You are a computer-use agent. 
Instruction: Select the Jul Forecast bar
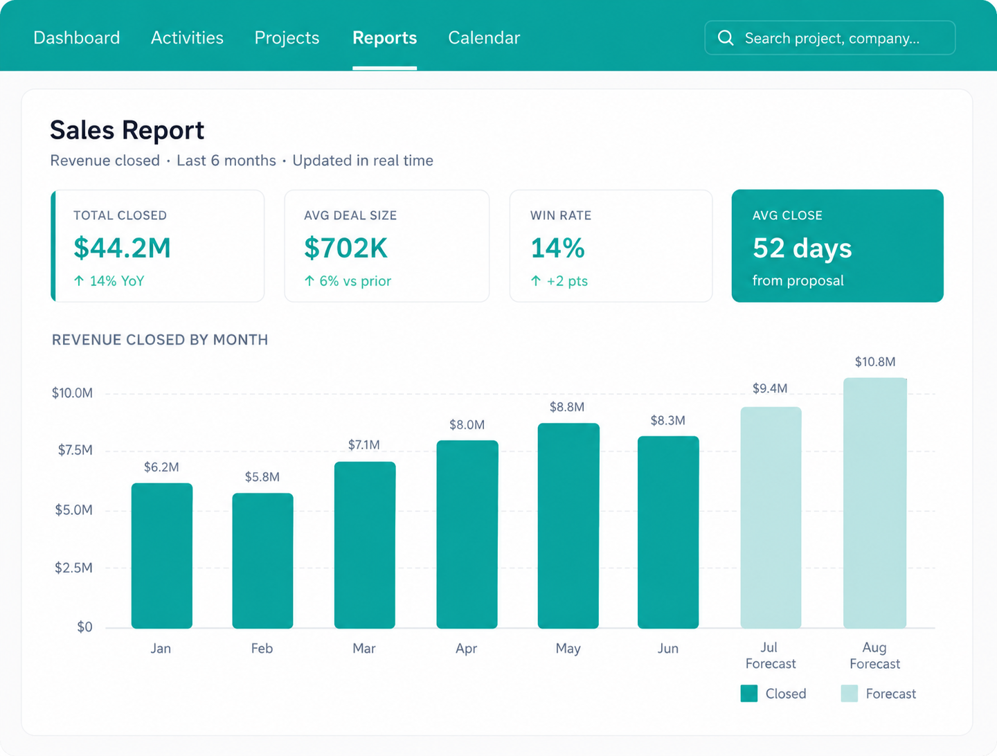[771, 518]
